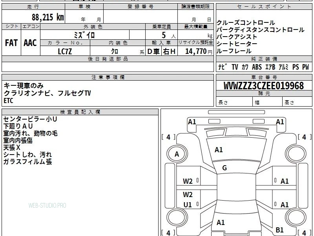314x236 pixels.
Task: Click the 後日発送部品 section header
Action: pos(108,59)
